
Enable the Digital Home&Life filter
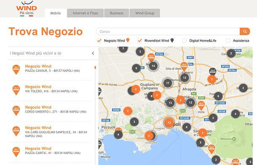click(185, 40)
